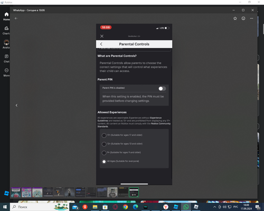This screenshot has height=211, width=264.
Task: Click the Поиск taskbar search box
Action: [40, 207]
